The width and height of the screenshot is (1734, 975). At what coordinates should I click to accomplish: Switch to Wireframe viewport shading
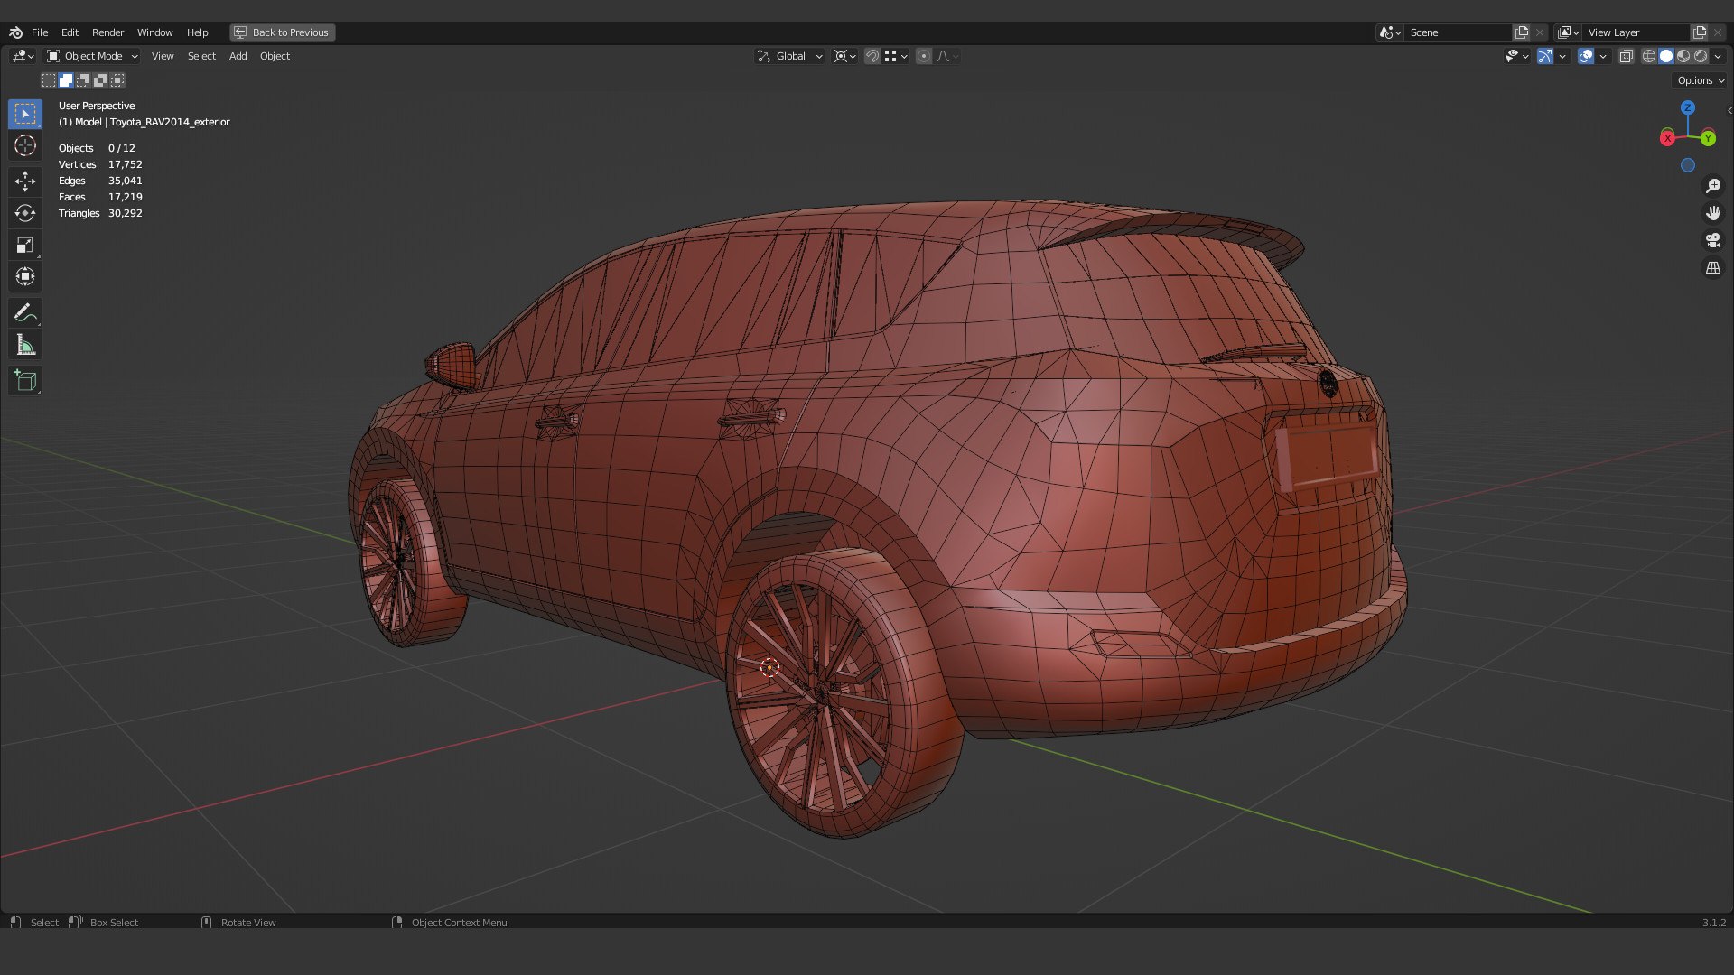coord(1649,56)
